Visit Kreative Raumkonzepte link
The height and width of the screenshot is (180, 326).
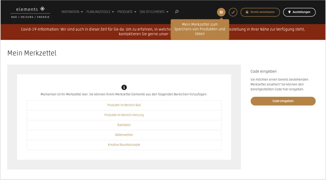(124, 145)
